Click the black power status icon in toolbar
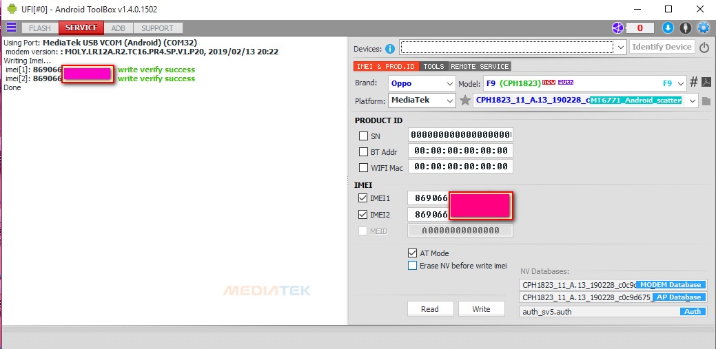Image resolution: width=716 pixels, height=349 pixels. coord(686,28)
